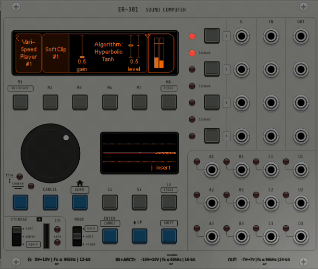The height and width of the screenshot is (269, 318).
Task: Select the Soft Clip #1 unit header
Action: pyautogui.click(x=56, y=53)
